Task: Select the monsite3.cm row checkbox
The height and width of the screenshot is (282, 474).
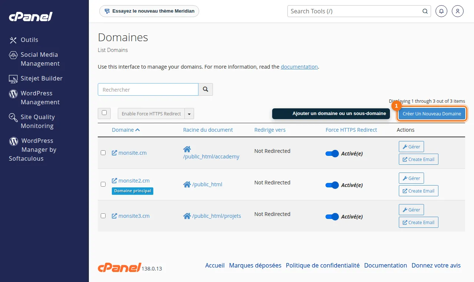Action: 103,216
